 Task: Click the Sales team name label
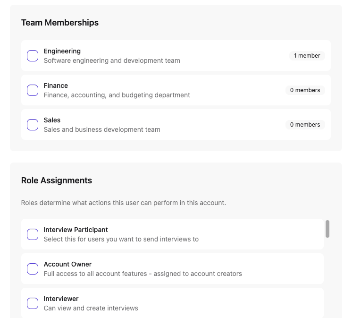52,120
